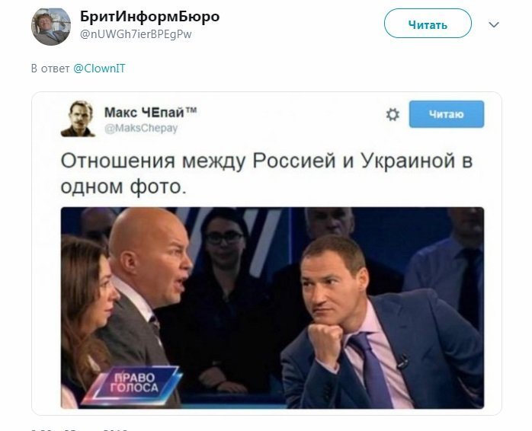This screenshot has height=431, width=532.
Task: Click the purple tie in the photo
Action: coord(371,369)
